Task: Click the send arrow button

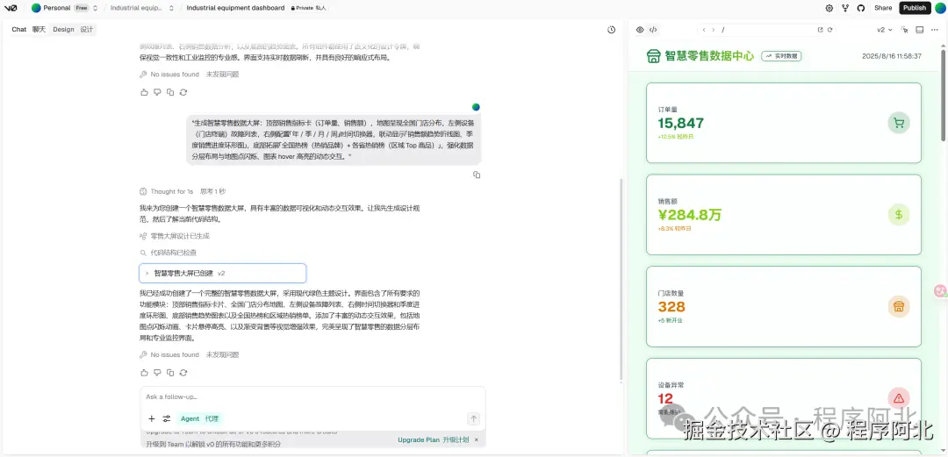Action: coord(474,419)
